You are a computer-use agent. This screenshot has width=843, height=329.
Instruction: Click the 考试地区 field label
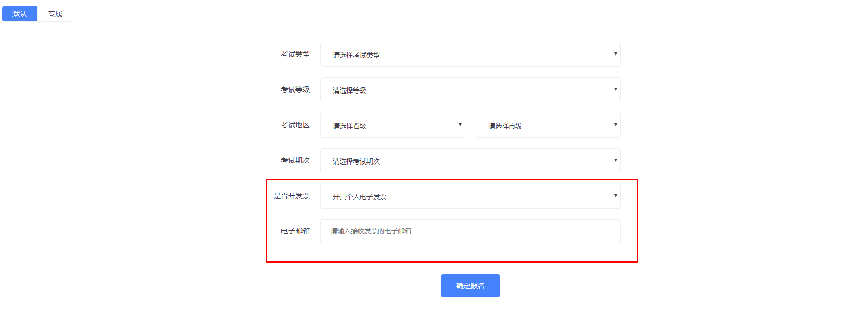tap(295, 125)
